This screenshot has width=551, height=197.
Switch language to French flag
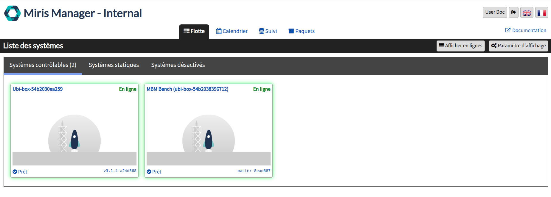541,12
